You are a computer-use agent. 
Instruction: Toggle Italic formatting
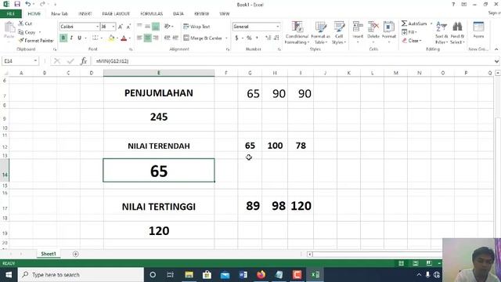71,38
